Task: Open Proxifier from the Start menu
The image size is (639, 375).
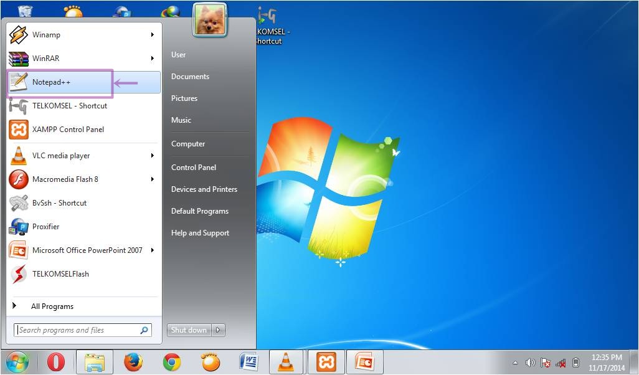Action: [45, 227]
